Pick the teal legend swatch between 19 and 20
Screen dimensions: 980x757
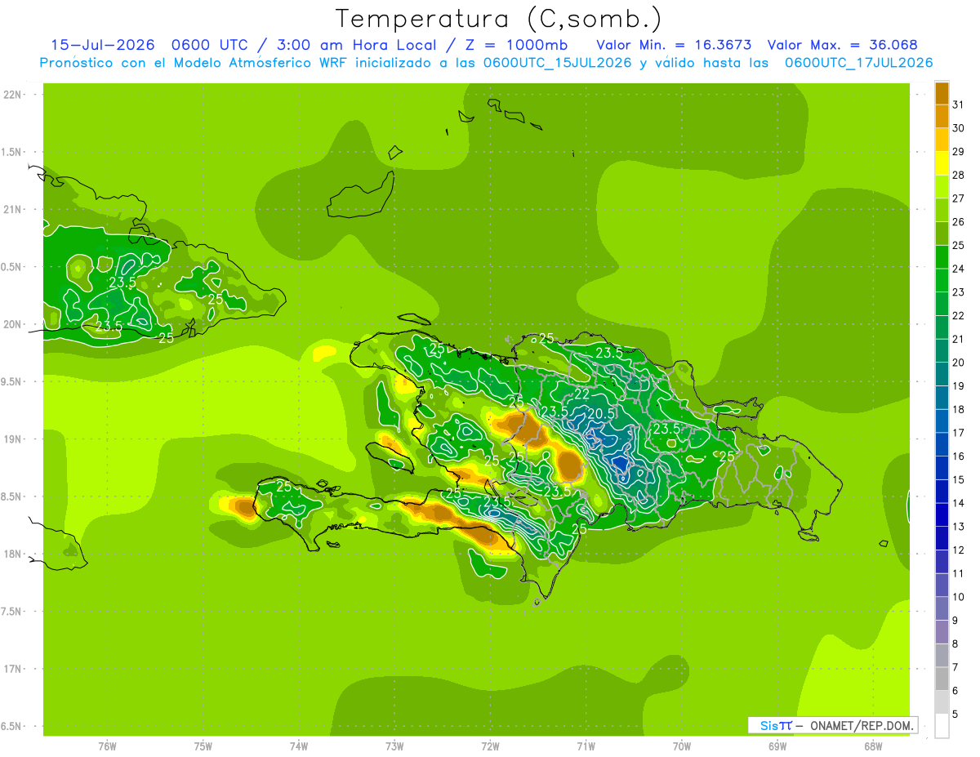click(942, 374)
